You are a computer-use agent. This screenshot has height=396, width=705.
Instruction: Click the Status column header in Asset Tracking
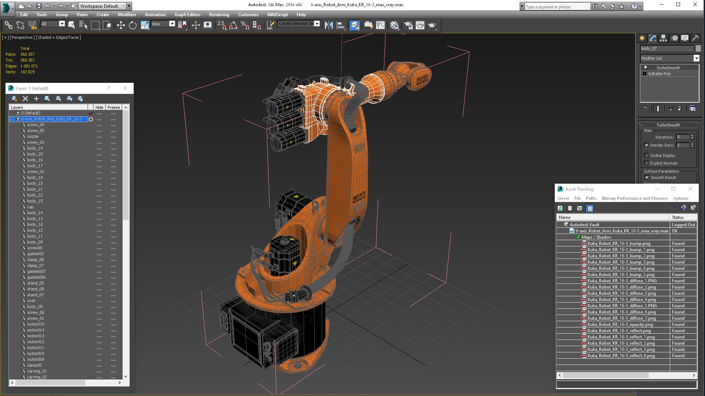click(x=683, y=217)
